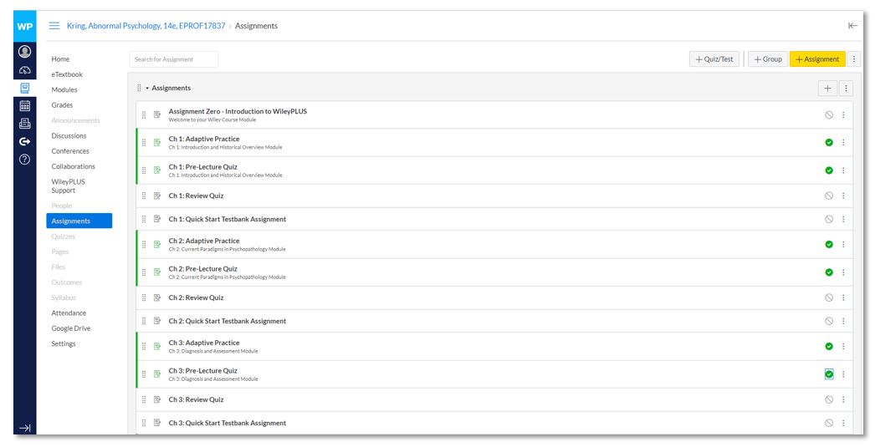
Task: Open Discussions in the course navigation
Action: coord(69,135)
